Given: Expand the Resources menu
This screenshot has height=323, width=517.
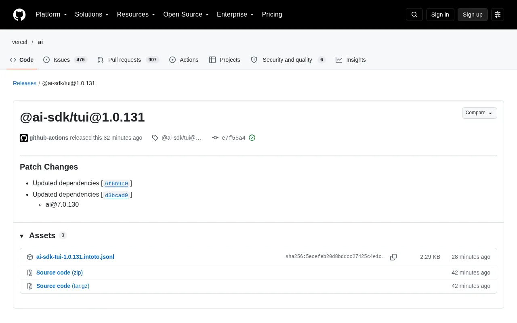Looking at the screenshot, I should [136, 15].
